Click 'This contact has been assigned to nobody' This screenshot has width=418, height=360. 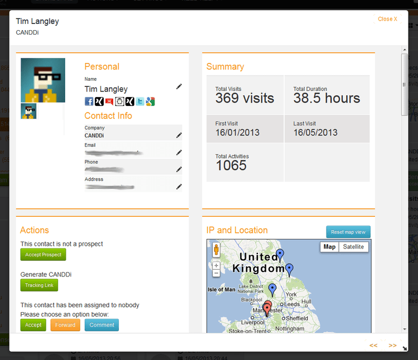pos(80,305)
